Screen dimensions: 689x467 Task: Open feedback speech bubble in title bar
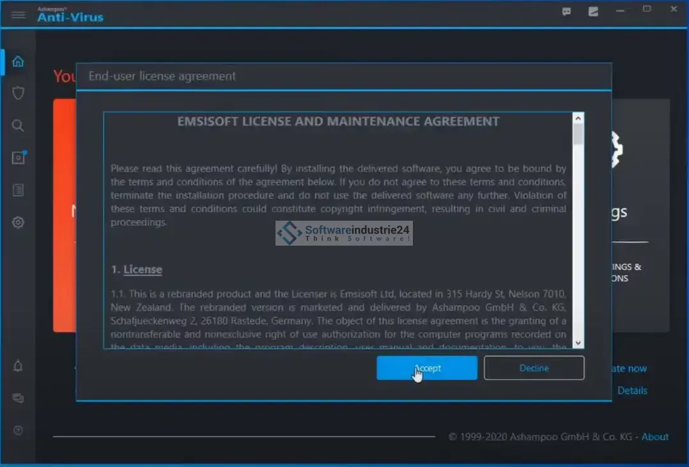[x=566, y=12]
